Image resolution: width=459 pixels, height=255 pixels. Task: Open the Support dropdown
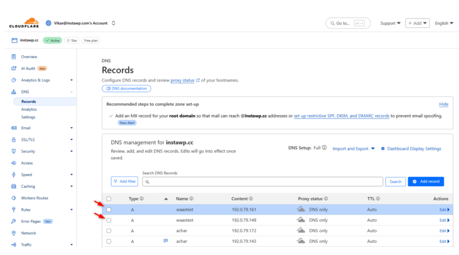[390, 23]
